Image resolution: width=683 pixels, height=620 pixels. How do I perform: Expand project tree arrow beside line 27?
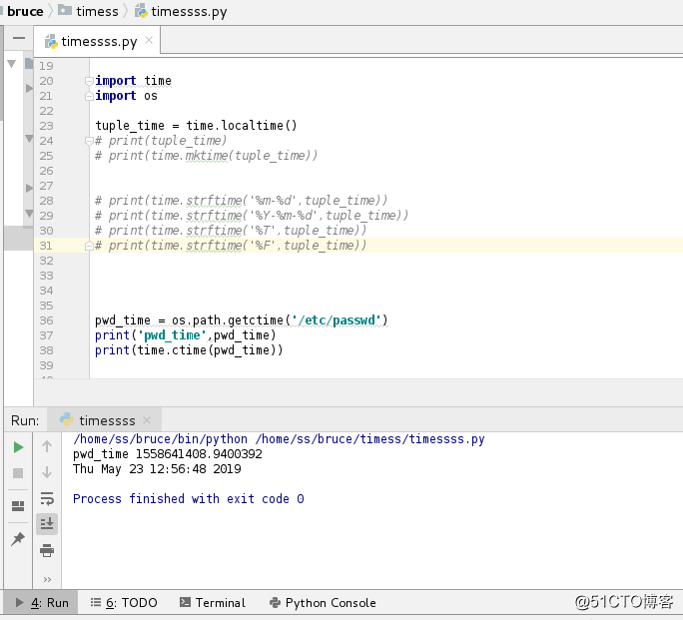coord(29,188)
